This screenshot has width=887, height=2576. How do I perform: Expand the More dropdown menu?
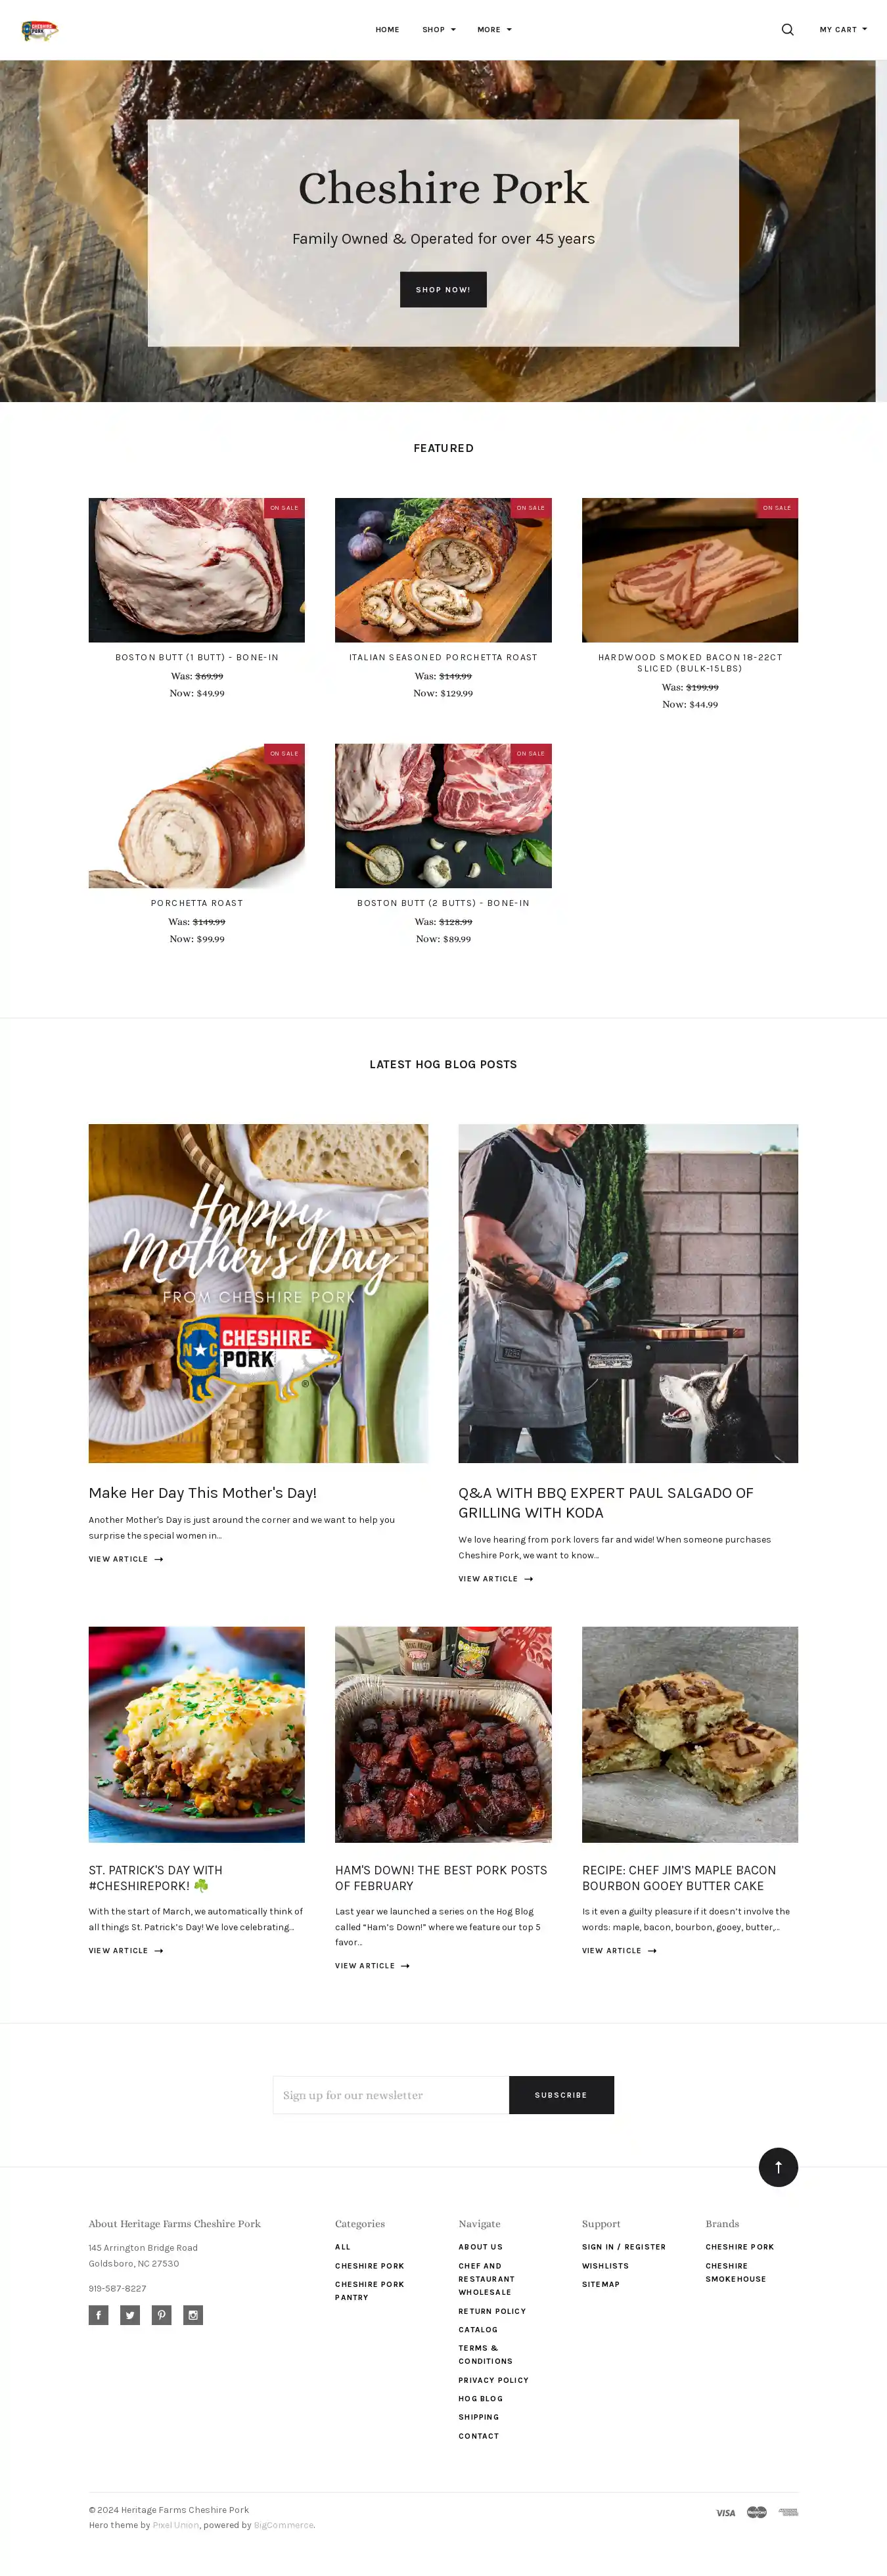[494, 30]
